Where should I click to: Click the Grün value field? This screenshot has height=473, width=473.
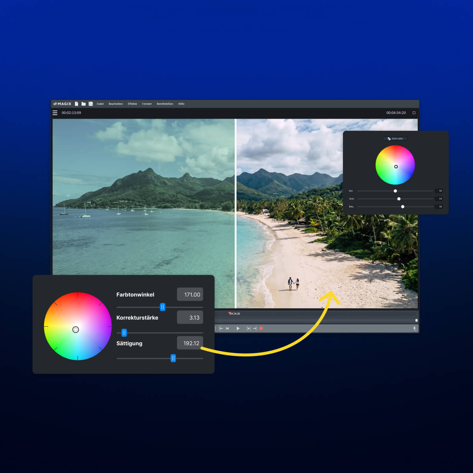(439, 199)
